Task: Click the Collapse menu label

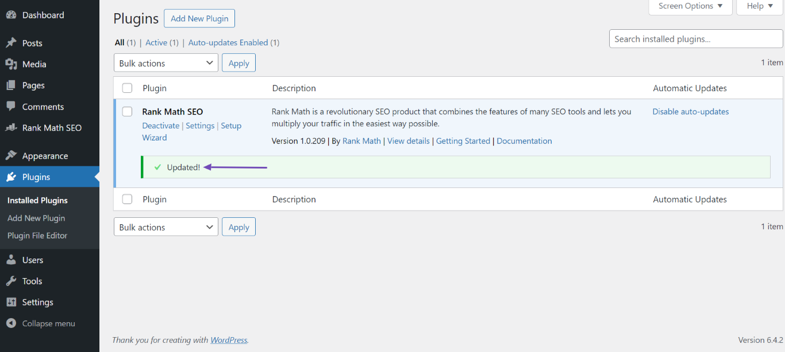Action: point(49,324)
